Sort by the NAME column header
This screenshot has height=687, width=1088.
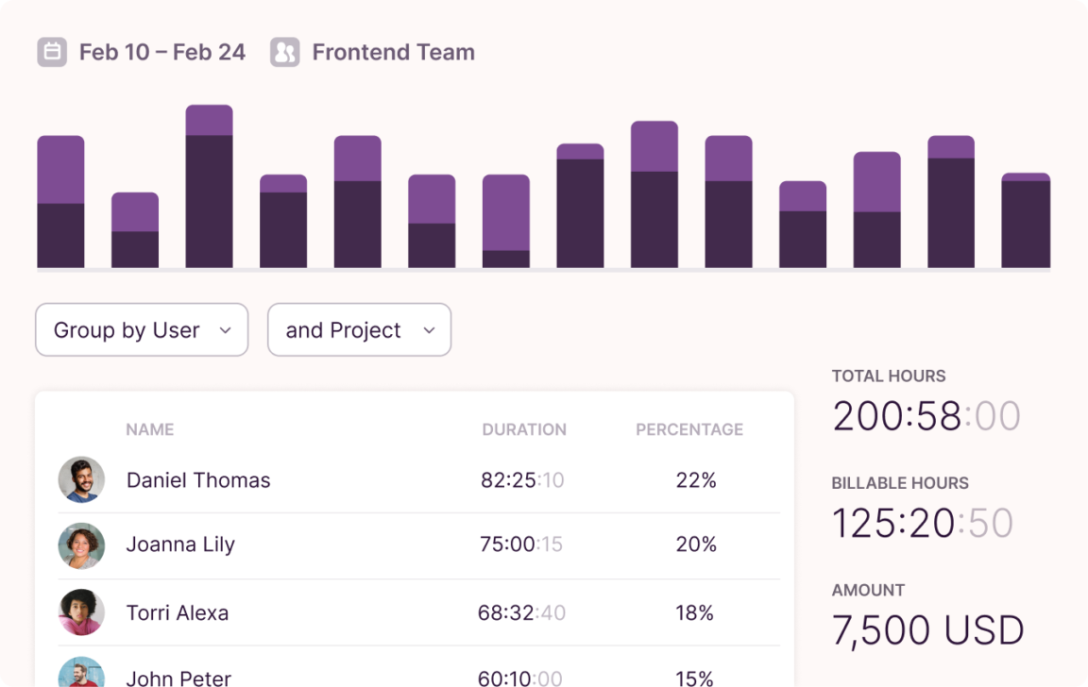(150, 429)
